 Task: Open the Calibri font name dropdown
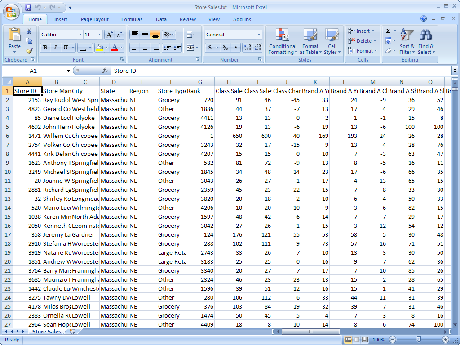80,35
